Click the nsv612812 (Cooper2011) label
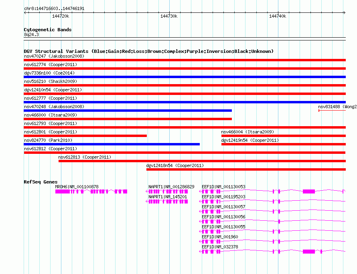This screenshot has width=357, height=274. pyautogui.click(x=51, y=149)
